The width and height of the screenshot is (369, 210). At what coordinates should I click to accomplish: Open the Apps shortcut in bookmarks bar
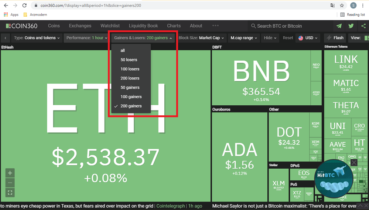11,14
